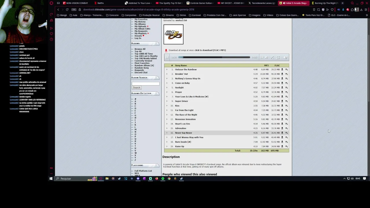This screenshot has width=370, height=208.
Task: Add Prayer to playlist
Action: coord(286,92)
